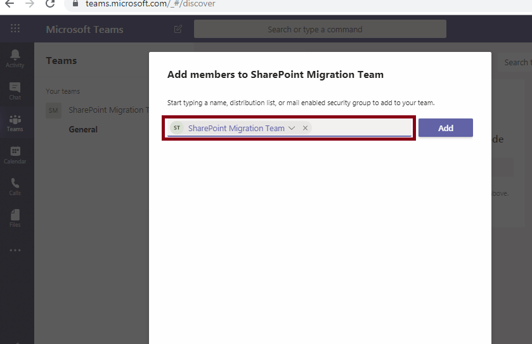Click the Start typing a name instruction text
The image size is (532, 344).
pos(301,103)
